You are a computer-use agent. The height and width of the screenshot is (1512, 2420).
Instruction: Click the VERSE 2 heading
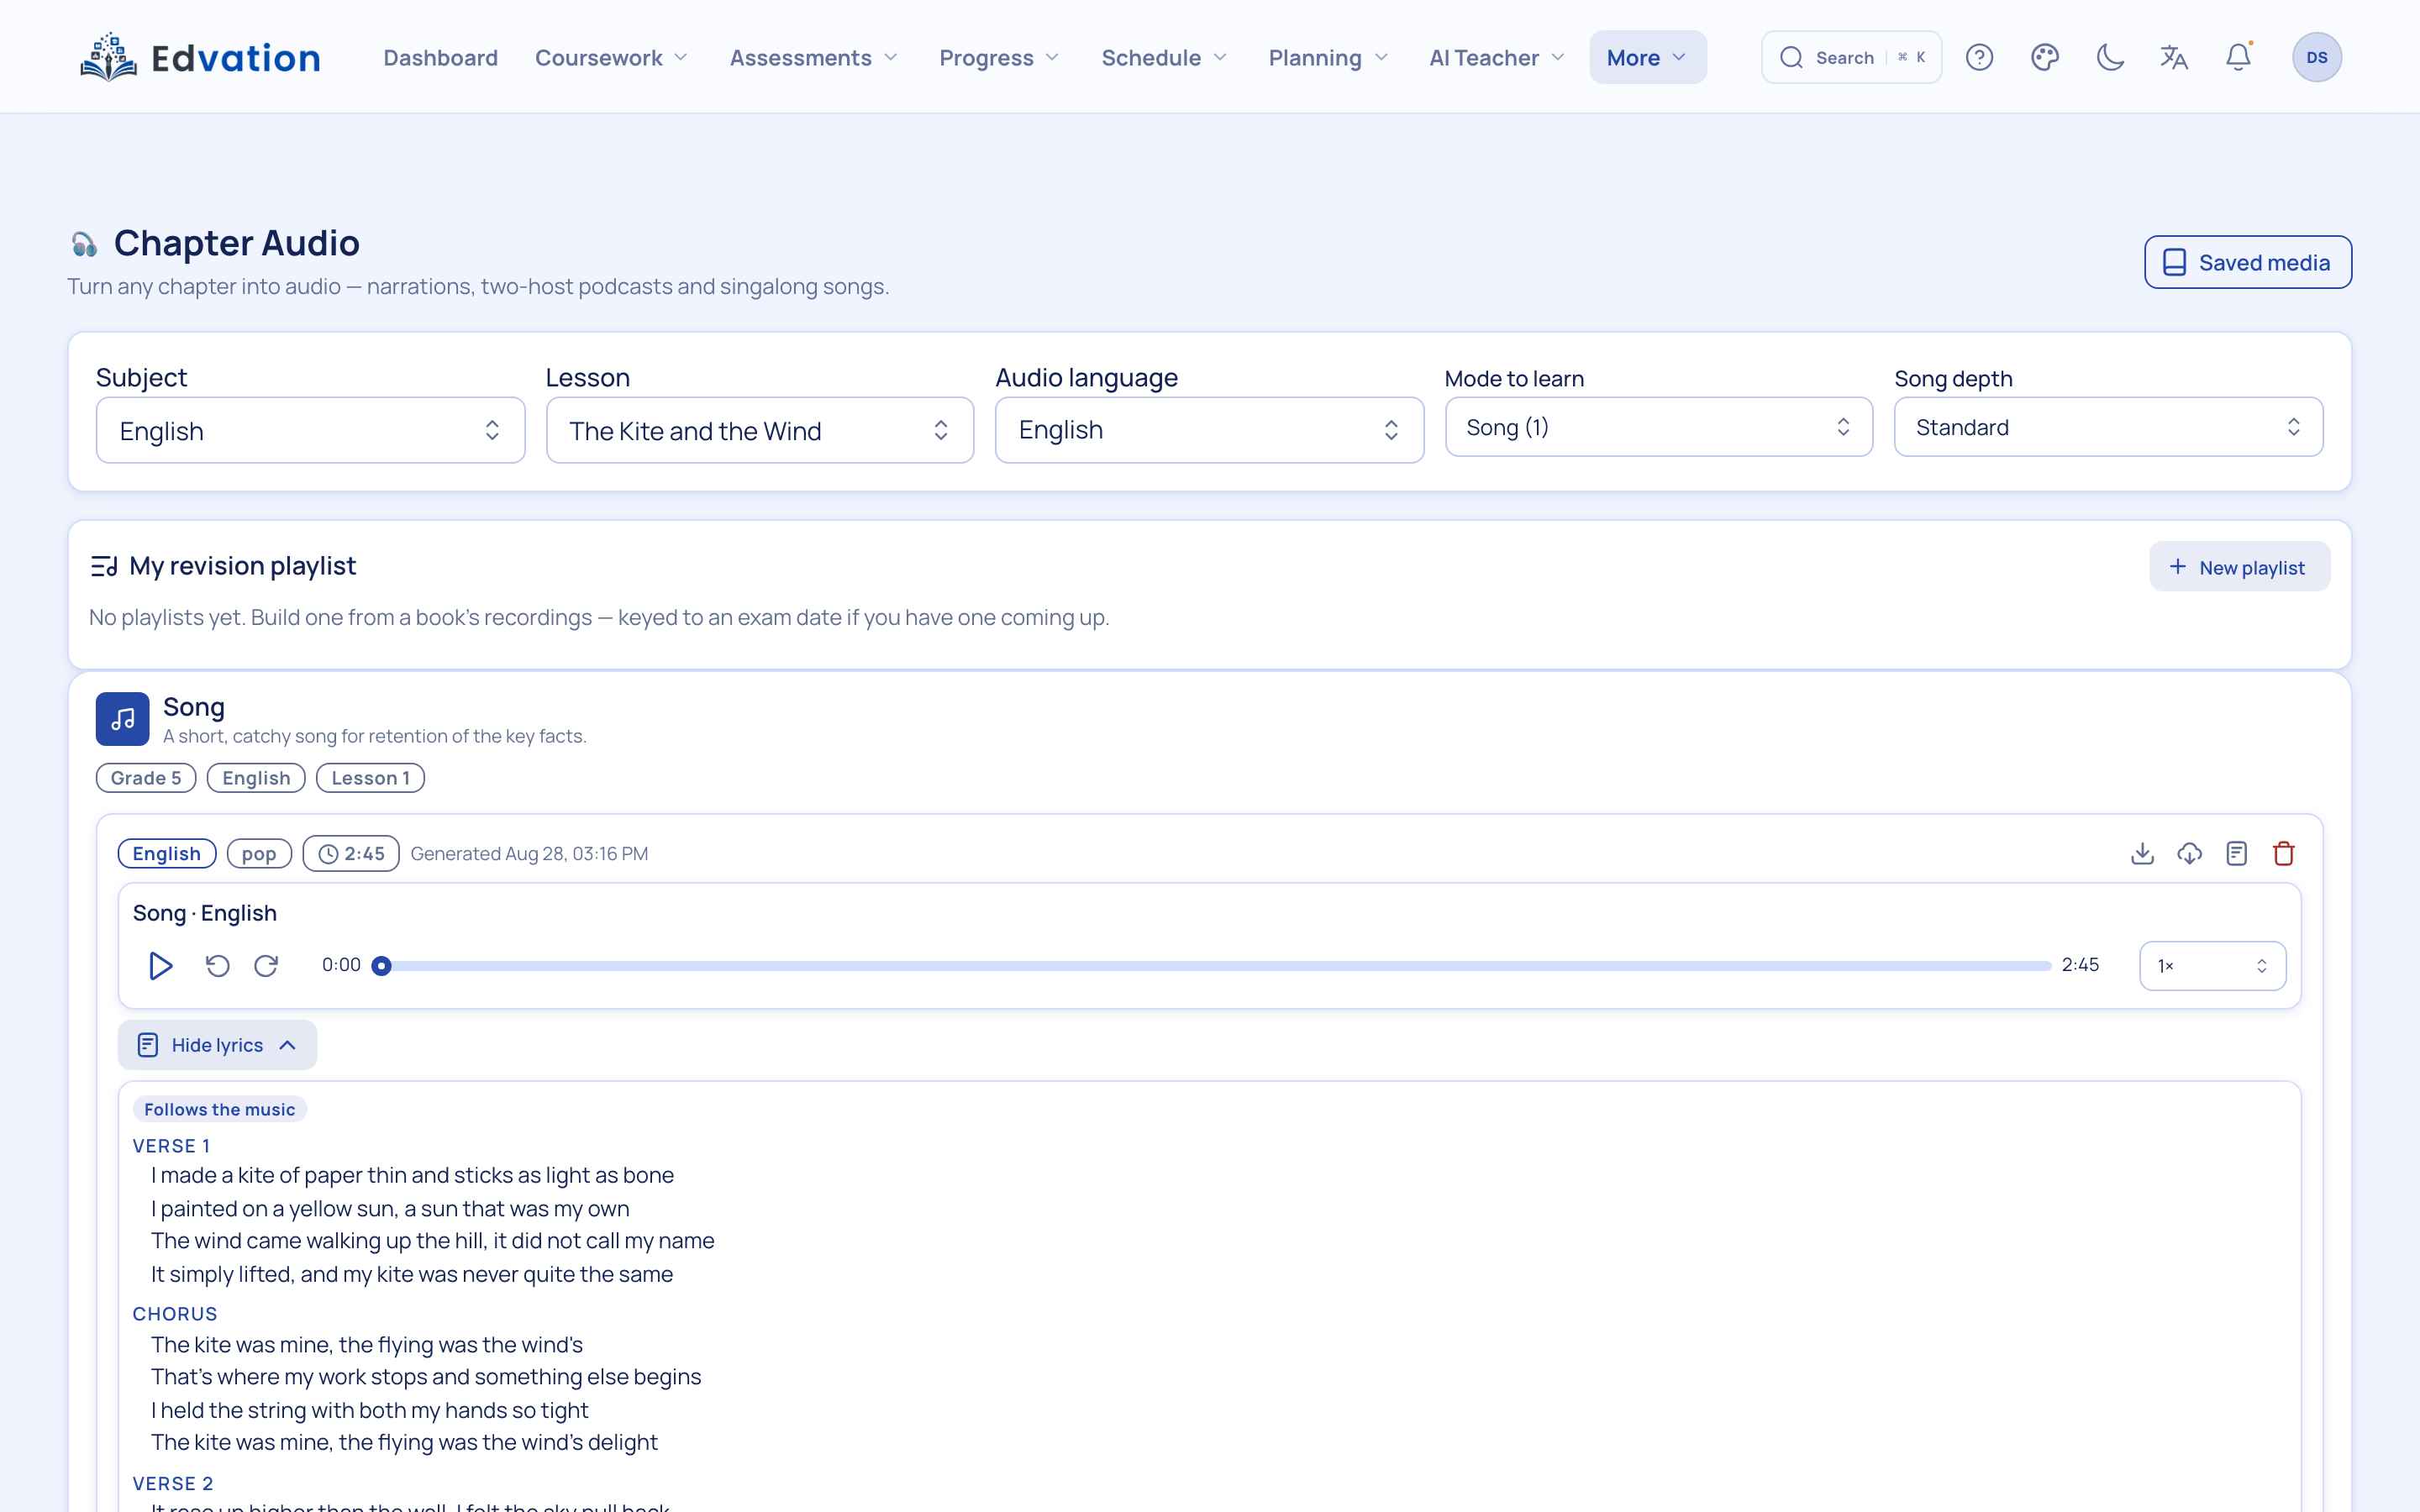173,1484
